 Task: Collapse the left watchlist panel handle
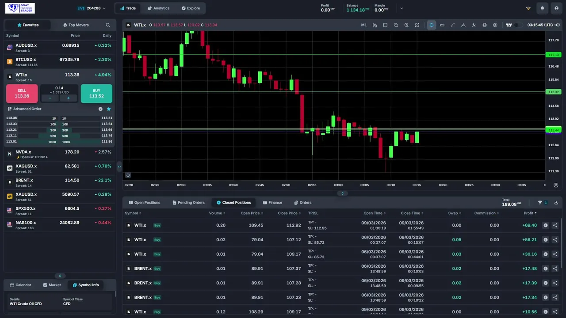(x=119, y=167)
